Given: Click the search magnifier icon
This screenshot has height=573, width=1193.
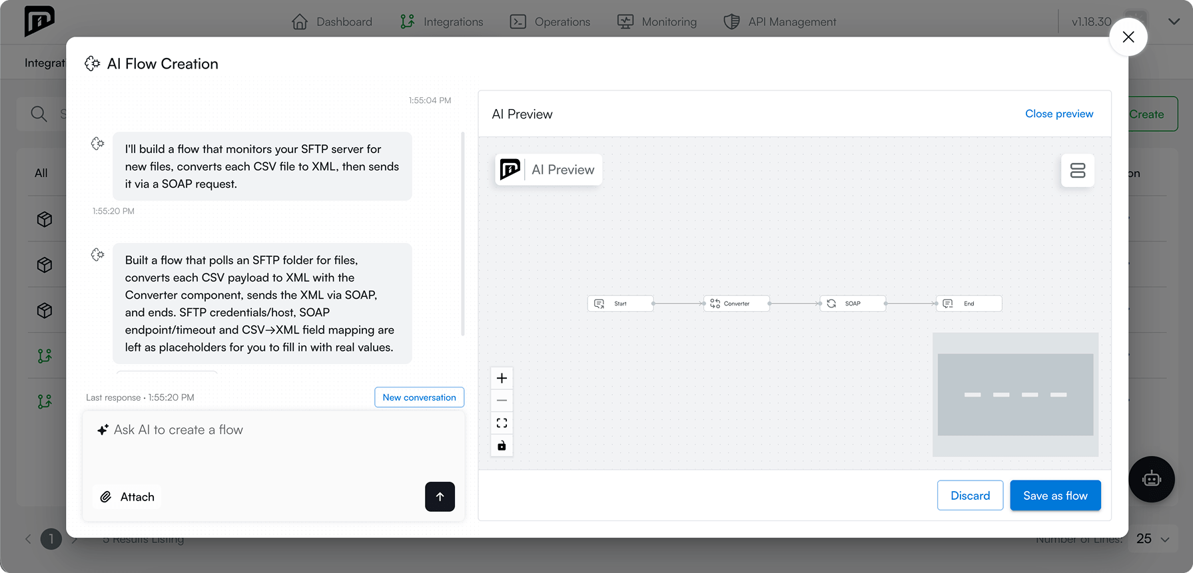Looking at the screenshot, I should (x=39, y=114).
